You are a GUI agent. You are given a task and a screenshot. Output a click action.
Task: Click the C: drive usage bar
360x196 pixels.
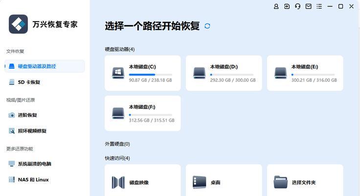point(150,74)
